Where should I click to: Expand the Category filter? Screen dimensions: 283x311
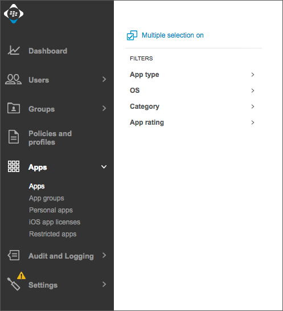click(x=192, y=107)
